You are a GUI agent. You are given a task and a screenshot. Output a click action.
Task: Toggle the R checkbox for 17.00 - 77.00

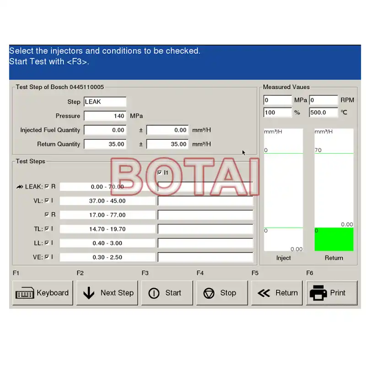coord(47,215)
